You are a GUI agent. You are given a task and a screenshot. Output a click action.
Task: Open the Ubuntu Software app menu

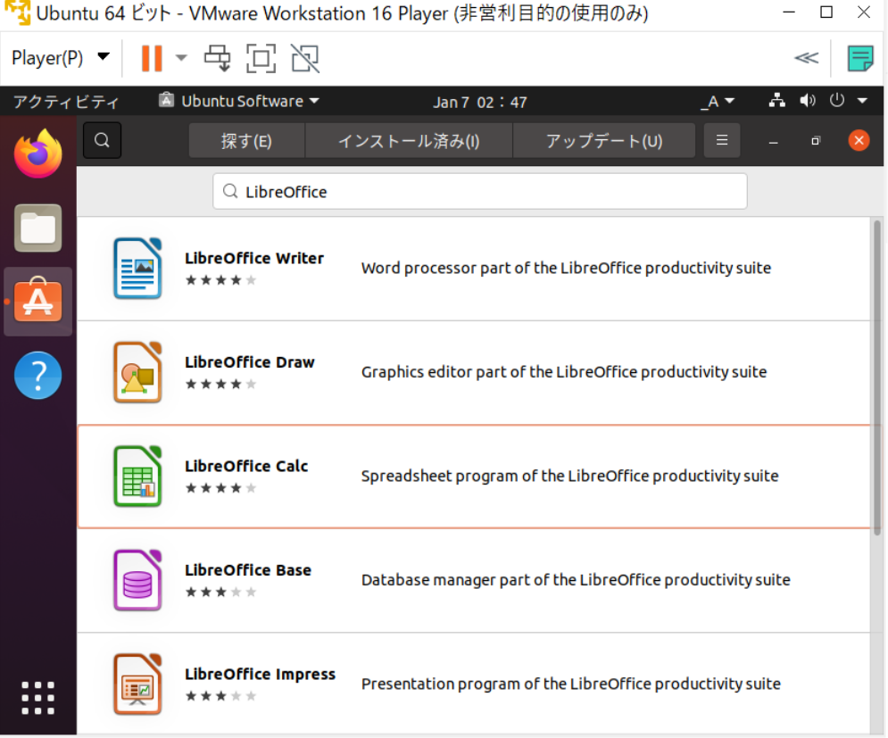tap(239, 102)
